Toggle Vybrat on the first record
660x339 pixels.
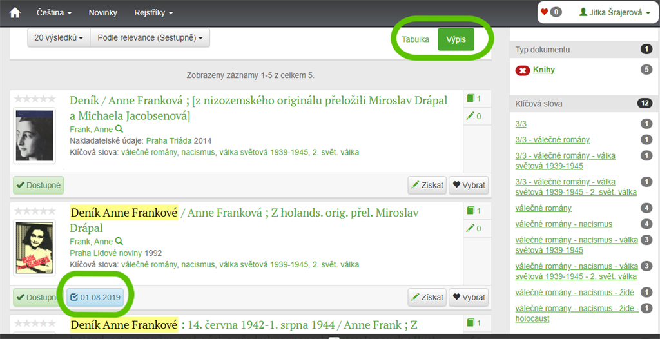coord(469,186)
